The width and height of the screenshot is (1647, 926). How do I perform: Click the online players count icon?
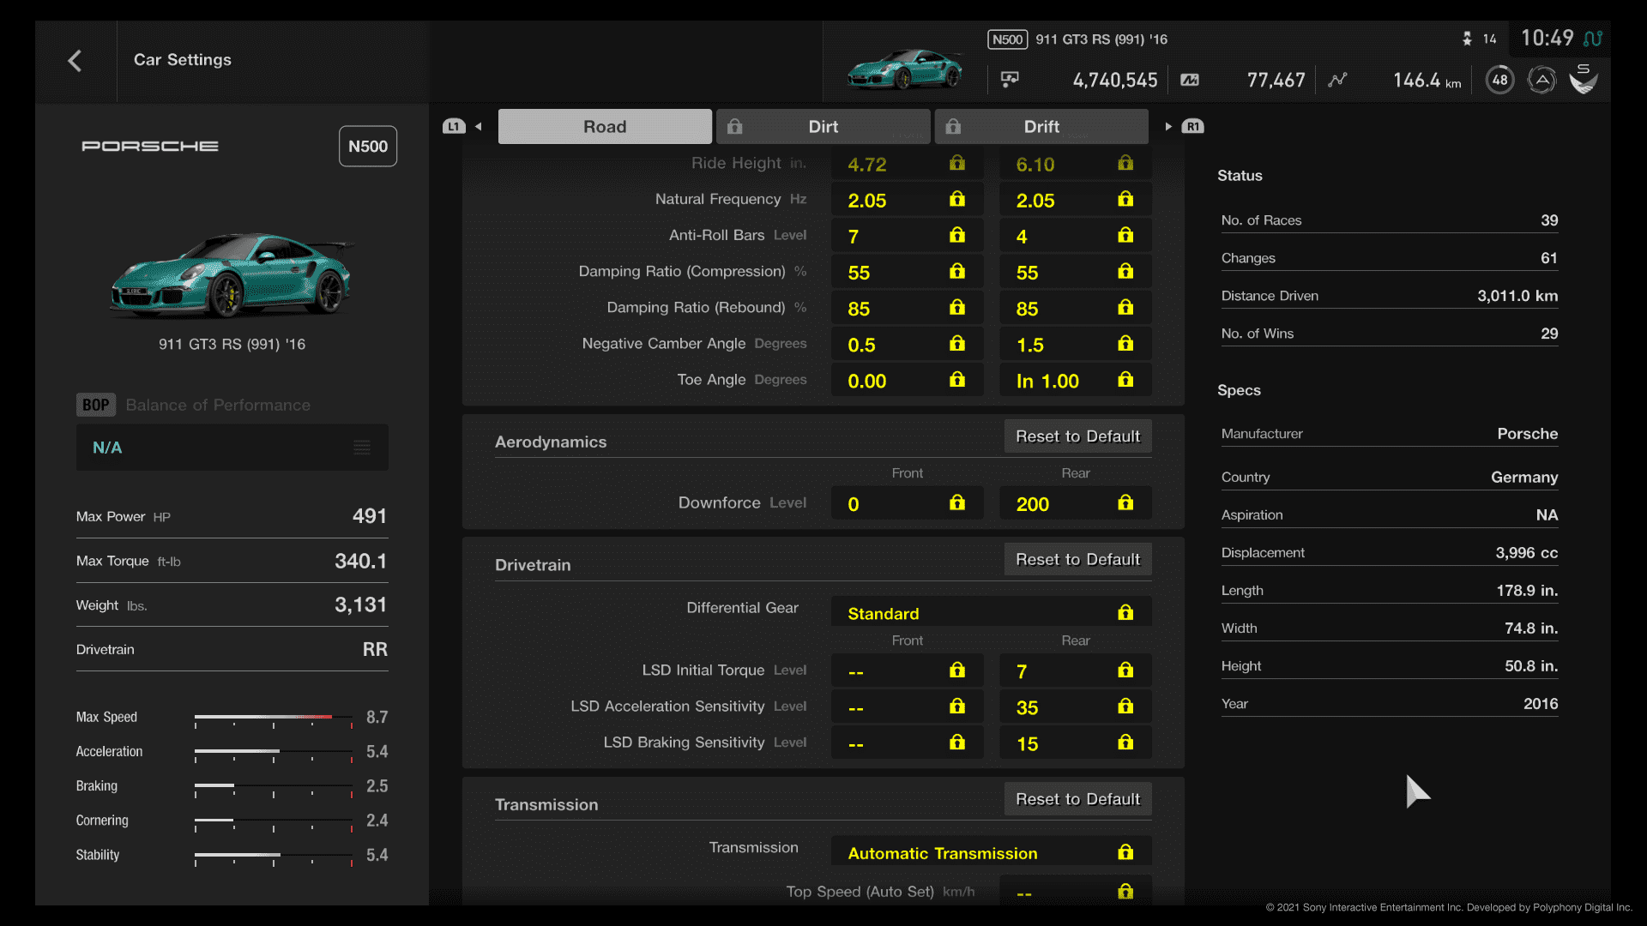[x=1467, y=39]
